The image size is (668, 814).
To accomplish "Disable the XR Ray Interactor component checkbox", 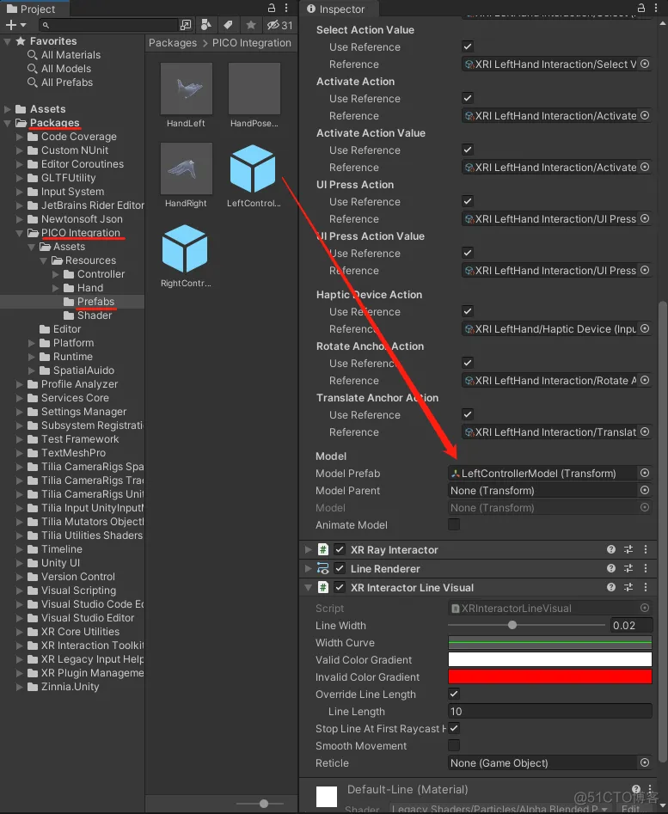I will 340,549.
